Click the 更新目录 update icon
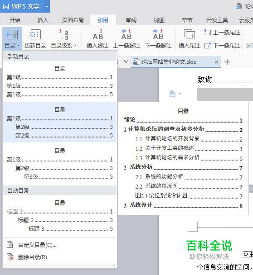 tap(35, 34)
